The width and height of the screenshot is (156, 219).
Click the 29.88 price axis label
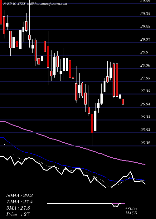click(145, 27)
